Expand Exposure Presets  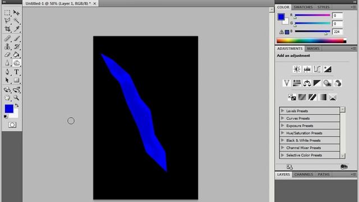[283, 126]
